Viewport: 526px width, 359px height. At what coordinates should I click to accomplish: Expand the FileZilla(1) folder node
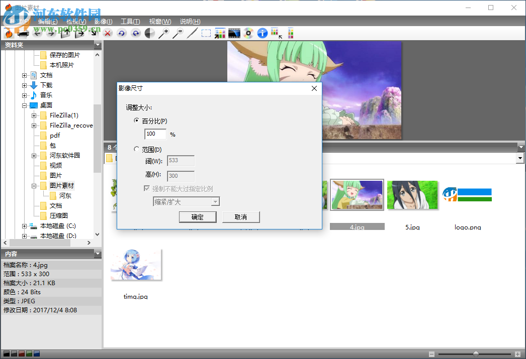(x=34, y=115)
